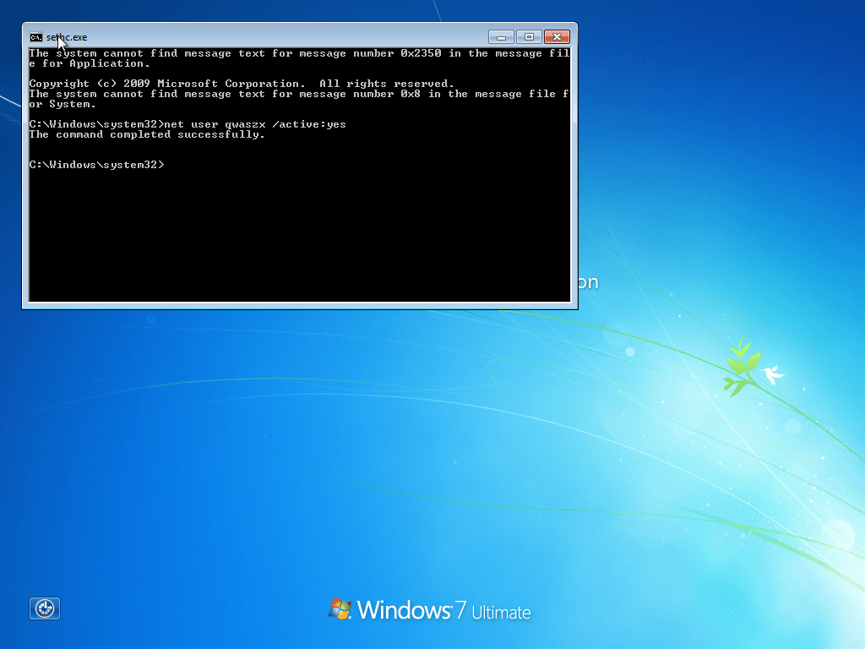Click the net user qwaszx /active:yes line
Viewport: 865px width, 649px height.
(x=188, y=124)
